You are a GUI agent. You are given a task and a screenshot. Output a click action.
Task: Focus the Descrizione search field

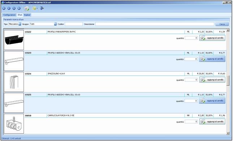click(x=155, y=24)
